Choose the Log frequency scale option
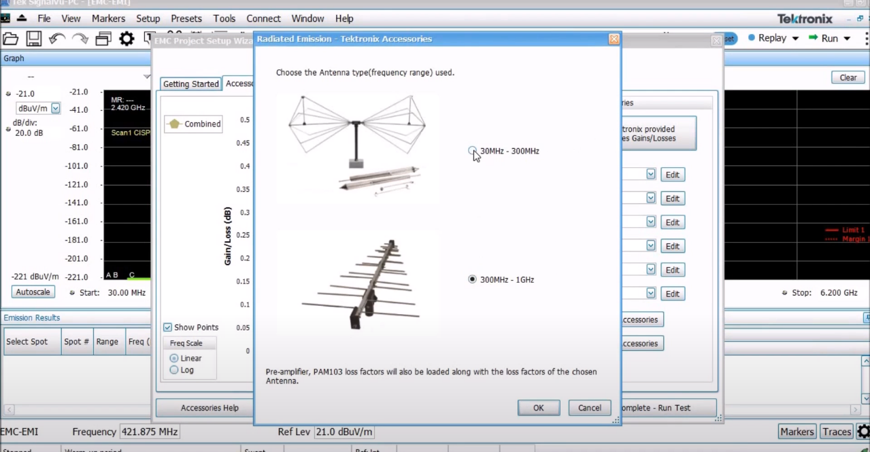870x452 pixels. (x=174, y=370)
